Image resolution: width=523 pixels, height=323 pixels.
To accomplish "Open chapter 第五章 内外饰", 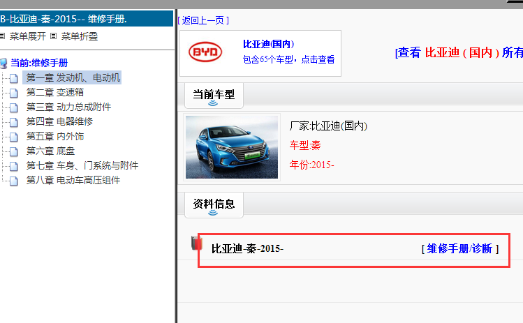I will click(55, 136).
